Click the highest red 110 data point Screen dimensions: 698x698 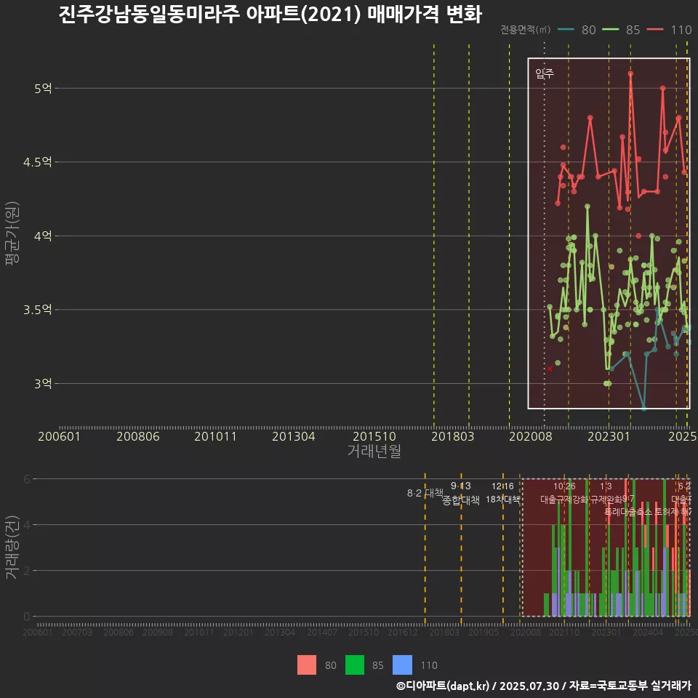tap(630, 73)
